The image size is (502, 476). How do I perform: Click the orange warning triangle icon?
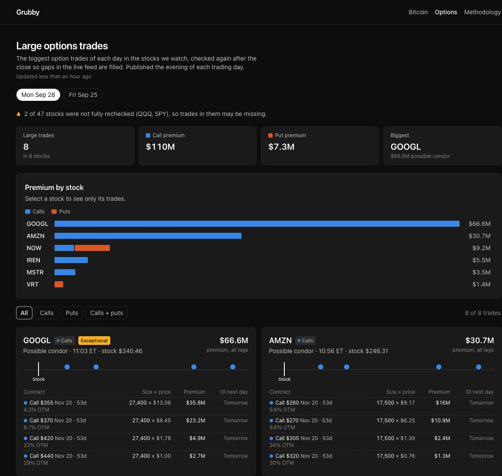pyautogui.click(x=19, y=114)
